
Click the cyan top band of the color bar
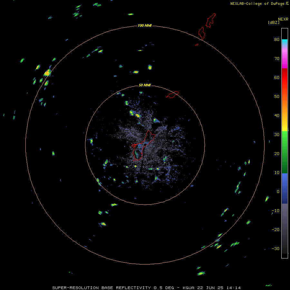coord(285,42)
